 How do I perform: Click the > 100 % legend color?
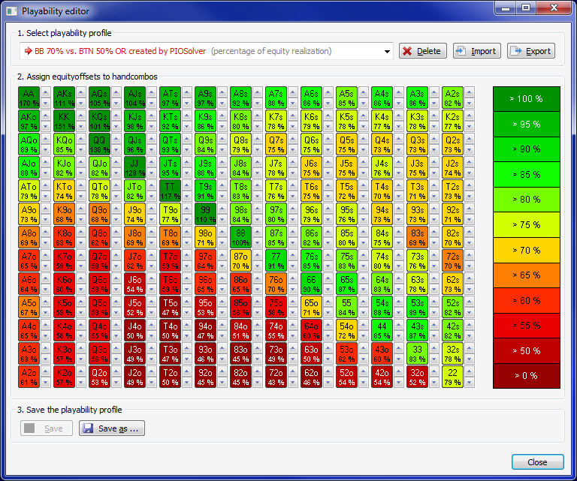click(526, 99)
